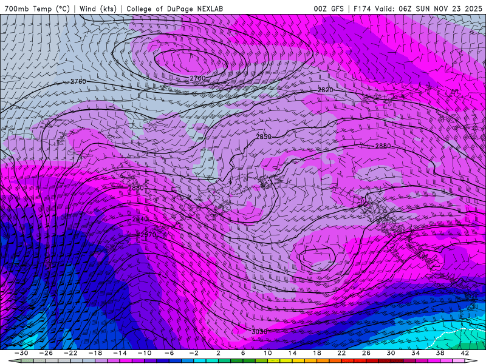
Task: Click the 2700 contour label inside the low
Action: point(197,78)
